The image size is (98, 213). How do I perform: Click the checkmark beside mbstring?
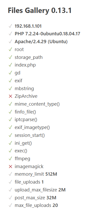pos(10,89)
